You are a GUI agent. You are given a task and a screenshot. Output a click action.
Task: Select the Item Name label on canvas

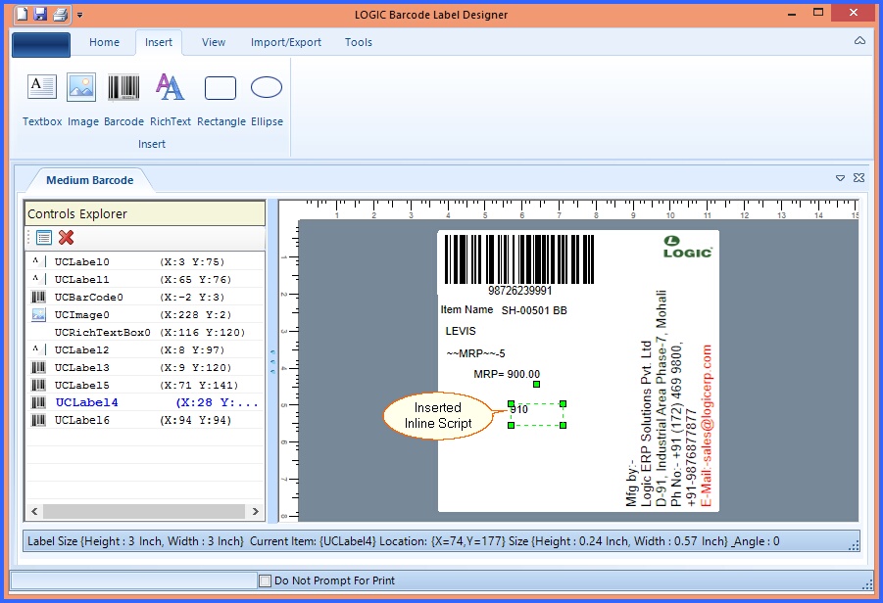click(x=466, y=309)
